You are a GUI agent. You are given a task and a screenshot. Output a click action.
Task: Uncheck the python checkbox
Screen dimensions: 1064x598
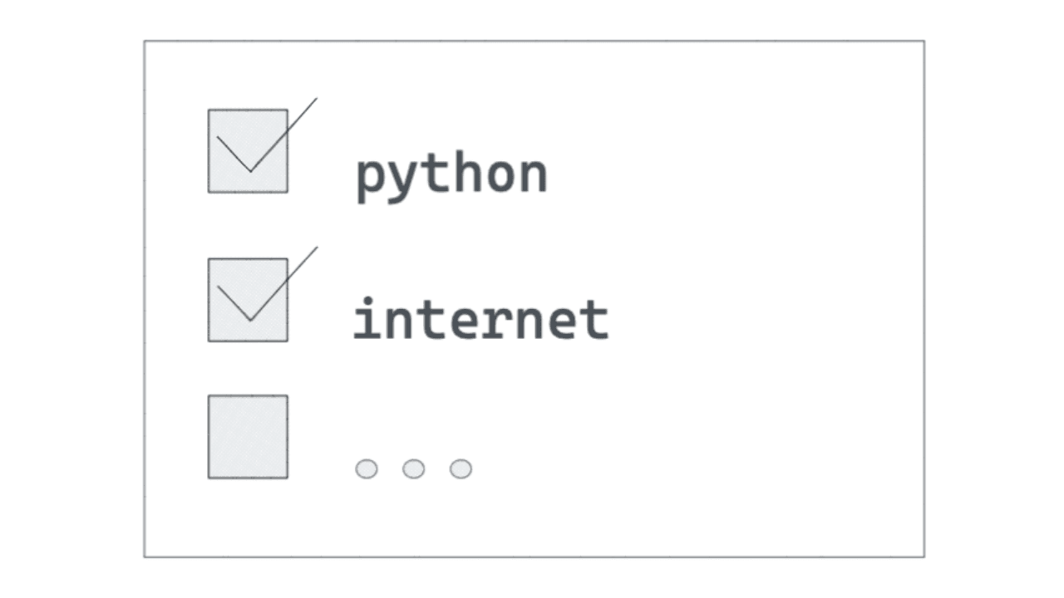point(248,151)
